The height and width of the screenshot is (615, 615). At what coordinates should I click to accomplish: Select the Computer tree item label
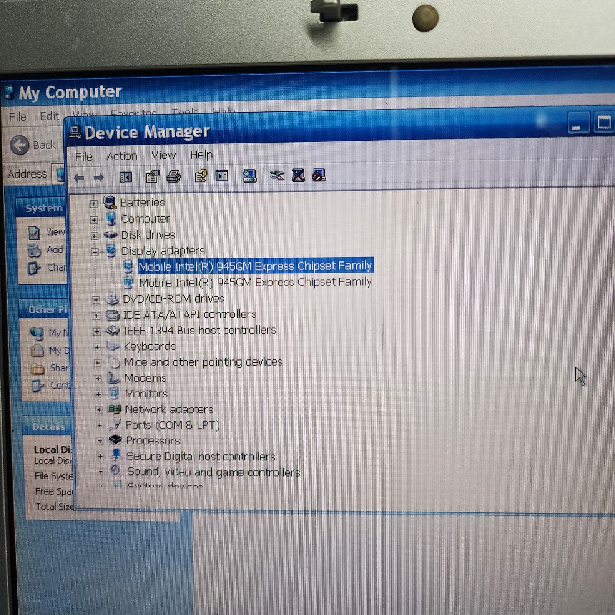point(145,219)
